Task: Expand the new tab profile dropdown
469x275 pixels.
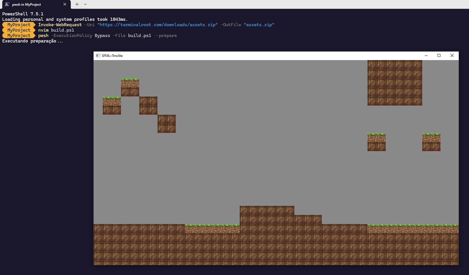Action: click(85, 4)
